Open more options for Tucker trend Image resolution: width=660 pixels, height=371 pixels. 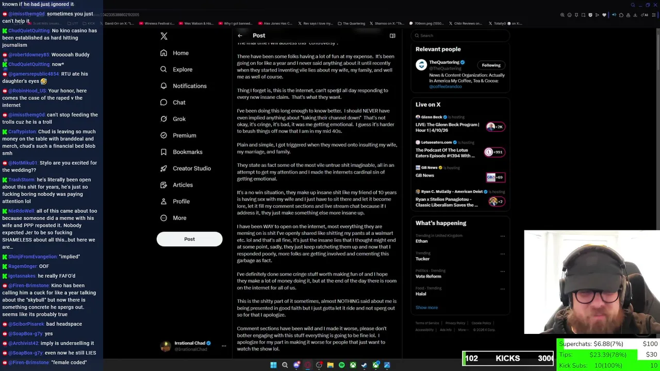point(502,254)
